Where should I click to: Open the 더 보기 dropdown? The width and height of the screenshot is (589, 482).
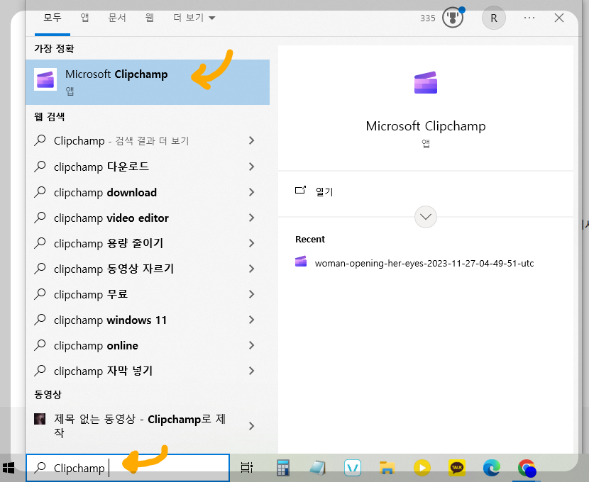click(x=194, y=18)
